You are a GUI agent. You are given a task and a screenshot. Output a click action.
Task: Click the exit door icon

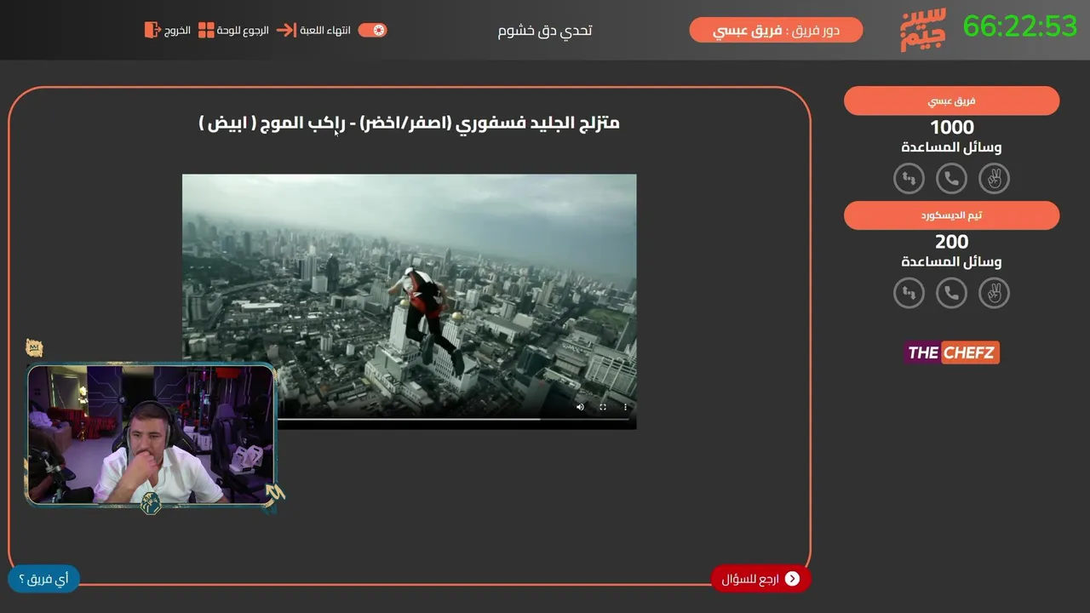(x=152, y=31)
